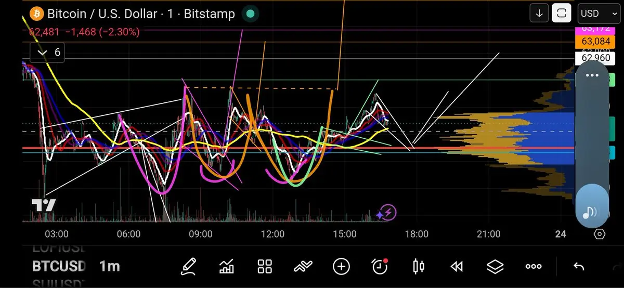Screen dimensions: 624x288
Task: Tap the TradingView logo on chart
Action: [43, 205]
